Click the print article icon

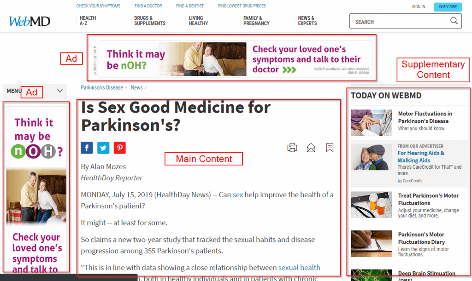[x=292, y=148]
